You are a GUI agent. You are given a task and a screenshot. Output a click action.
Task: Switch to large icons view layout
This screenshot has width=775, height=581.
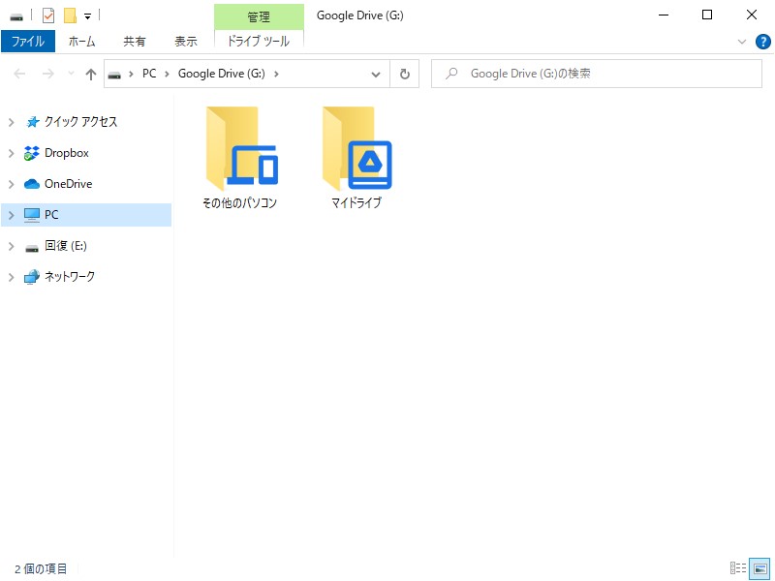[759, 568]
